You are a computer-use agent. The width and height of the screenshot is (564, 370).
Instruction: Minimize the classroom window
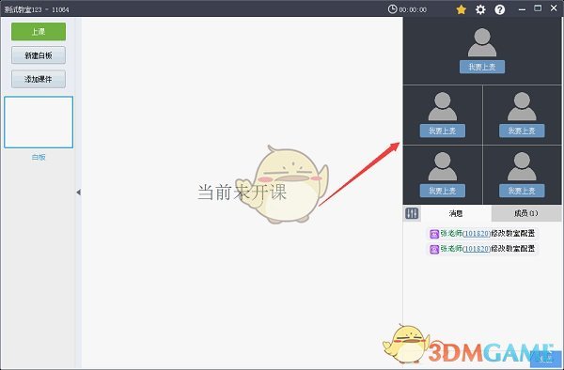[x=522, y=9]
